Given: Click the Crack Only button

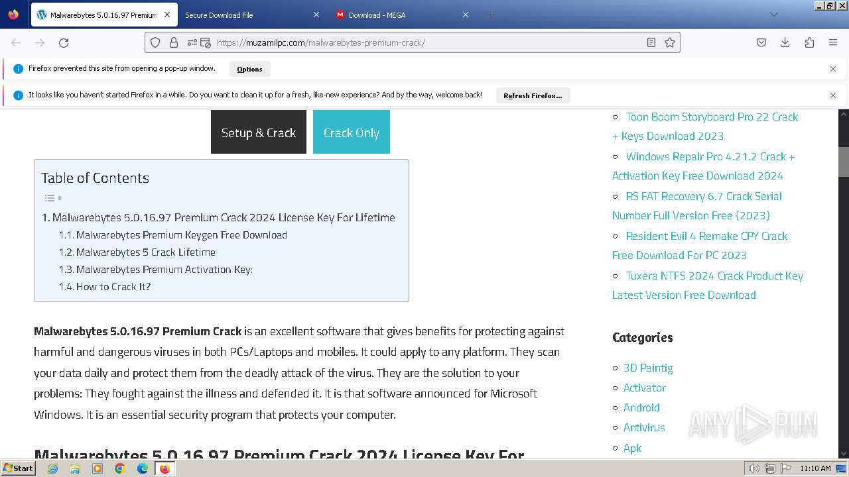Looking at the screenshot, I should point(352,132).
